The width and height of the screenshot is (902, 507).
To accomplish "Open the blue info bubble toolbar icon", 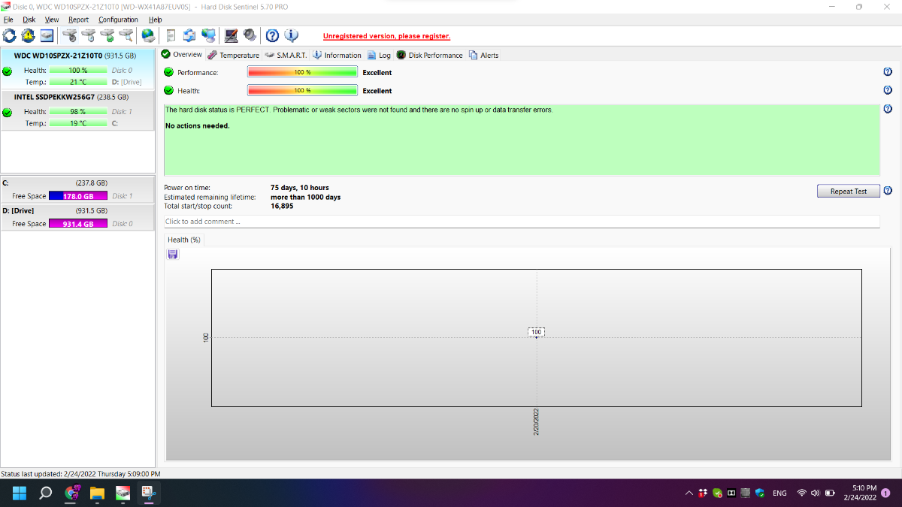I will pos(291,35).
